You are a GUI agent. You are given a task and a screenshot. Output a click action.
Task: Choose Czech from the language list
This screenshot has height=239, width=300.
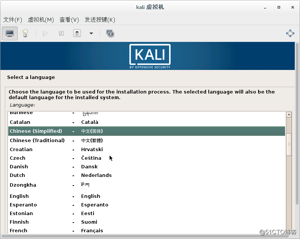tap(147, 158)
